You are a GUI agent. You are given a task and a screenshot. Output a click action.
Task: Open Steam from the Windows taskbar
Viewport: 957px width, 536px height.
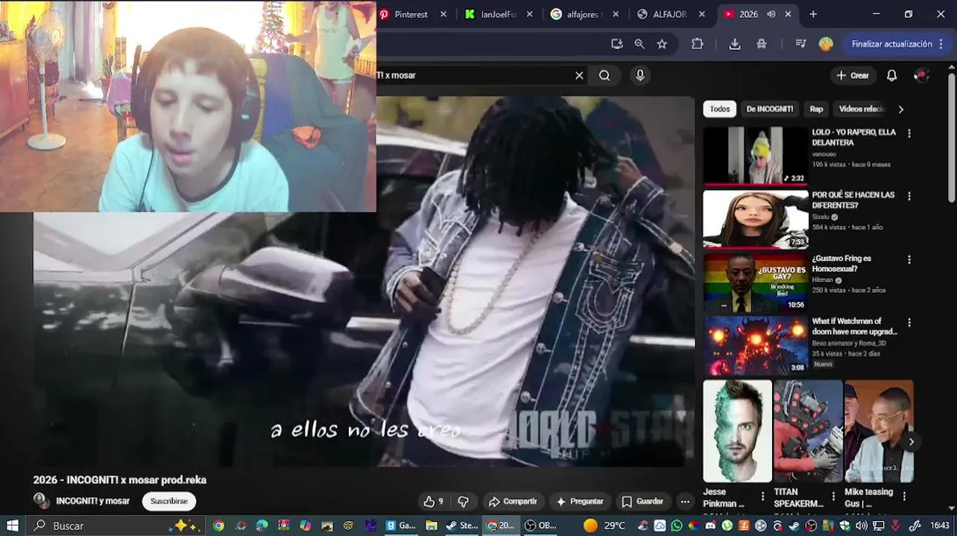point(461,526)
